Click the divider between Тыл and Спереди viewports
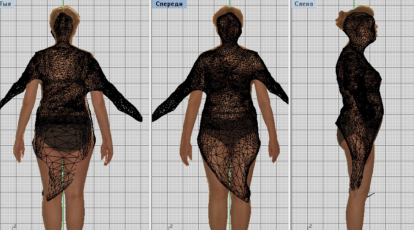Screen dimensions: 414x230 (x=151, y=115)
